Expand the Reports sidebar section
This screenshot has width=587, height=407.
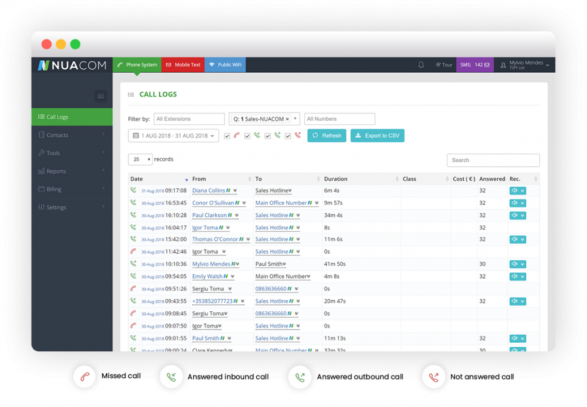click(56, 171)
